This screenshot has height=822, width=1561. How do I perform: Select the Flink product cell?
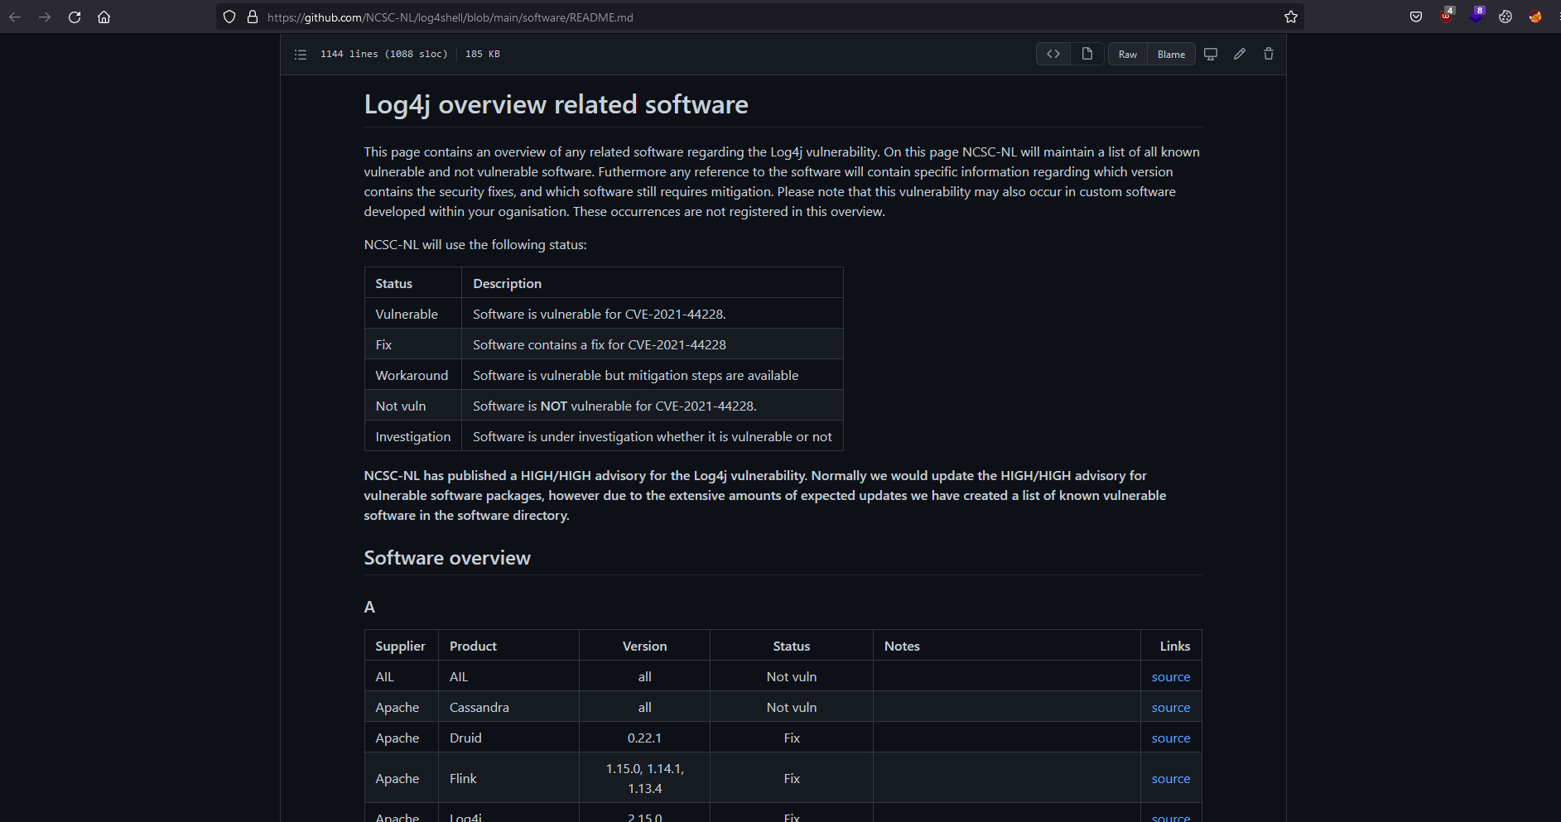[508, 779]
